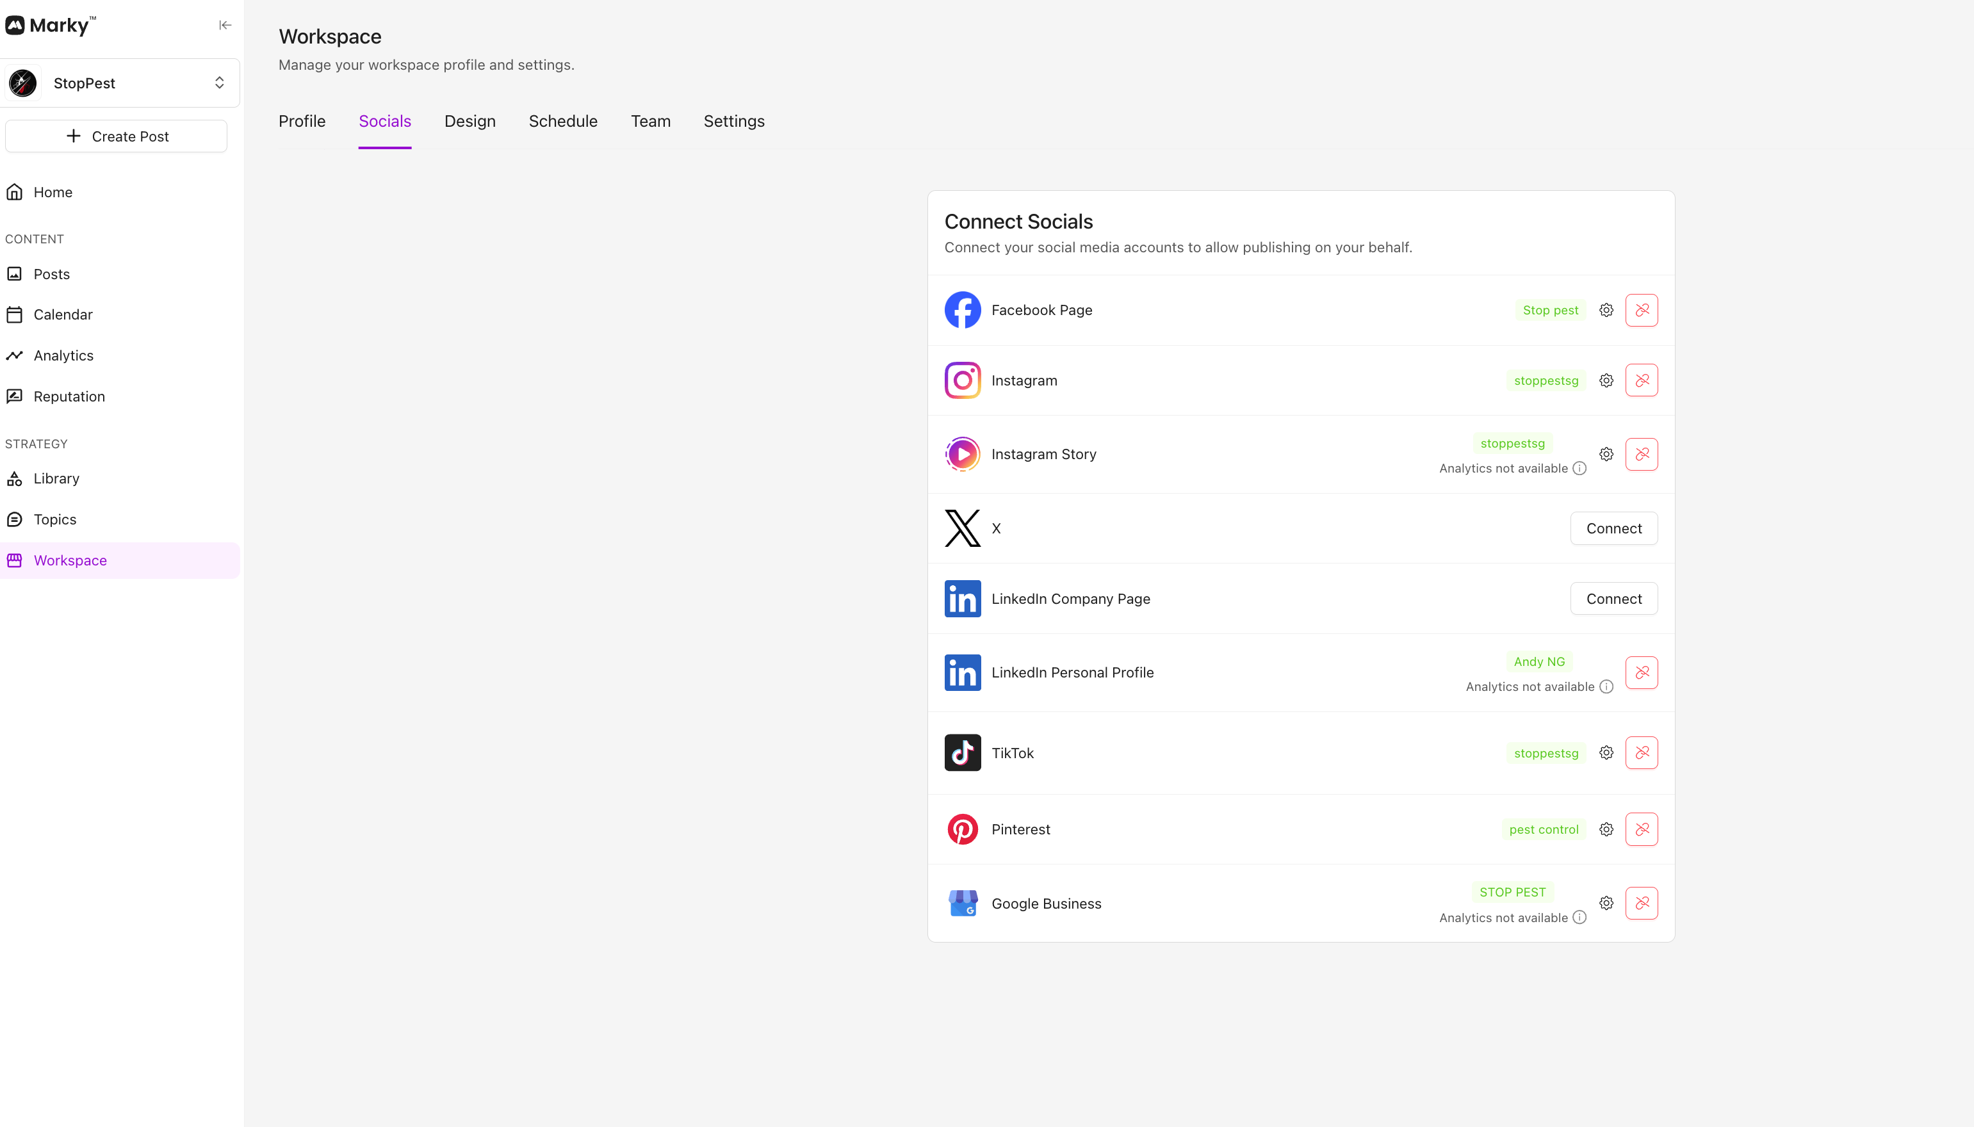Click the 'Stop pest' Facebook badge
The width and height of the screenshot is (1974, 1127).
coord(1550,311)
